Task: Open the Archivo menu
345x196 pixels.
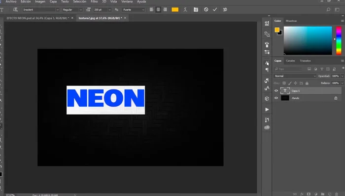Action: 11,1
